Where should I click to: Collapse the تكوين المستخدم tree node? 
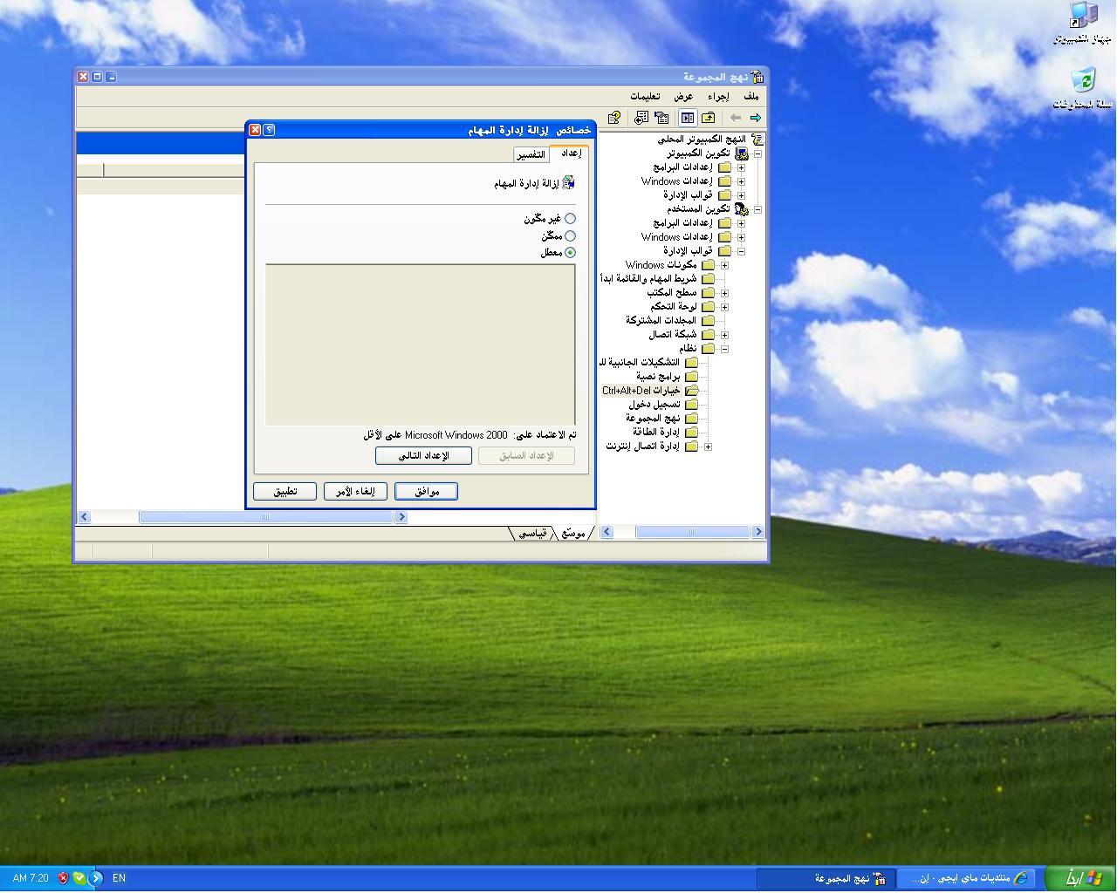(757, 209)
